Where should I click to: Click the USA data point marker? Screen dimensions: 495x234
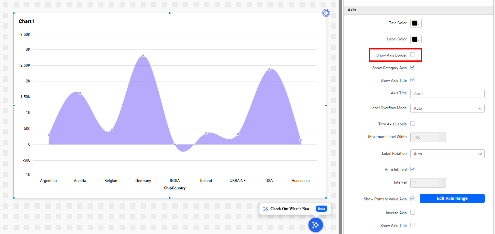click(269, 69)
